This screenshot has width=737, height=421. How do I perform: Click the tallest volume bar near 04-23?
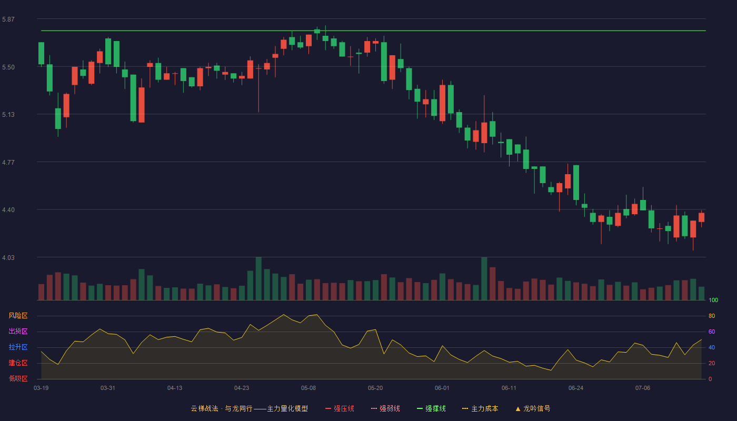click(x=258, y=278)
